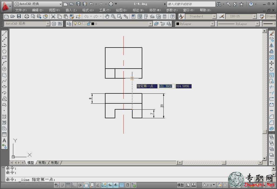This screenshot has height=189, width=277.
Task: Open the 标注(N) menu
Action: pyautogui.click(x=138, y=10)
